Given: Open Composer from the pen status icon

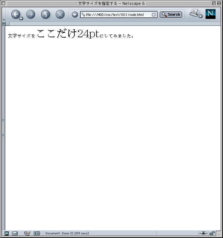Looking at the screenshot, I should tap(27, 233).
